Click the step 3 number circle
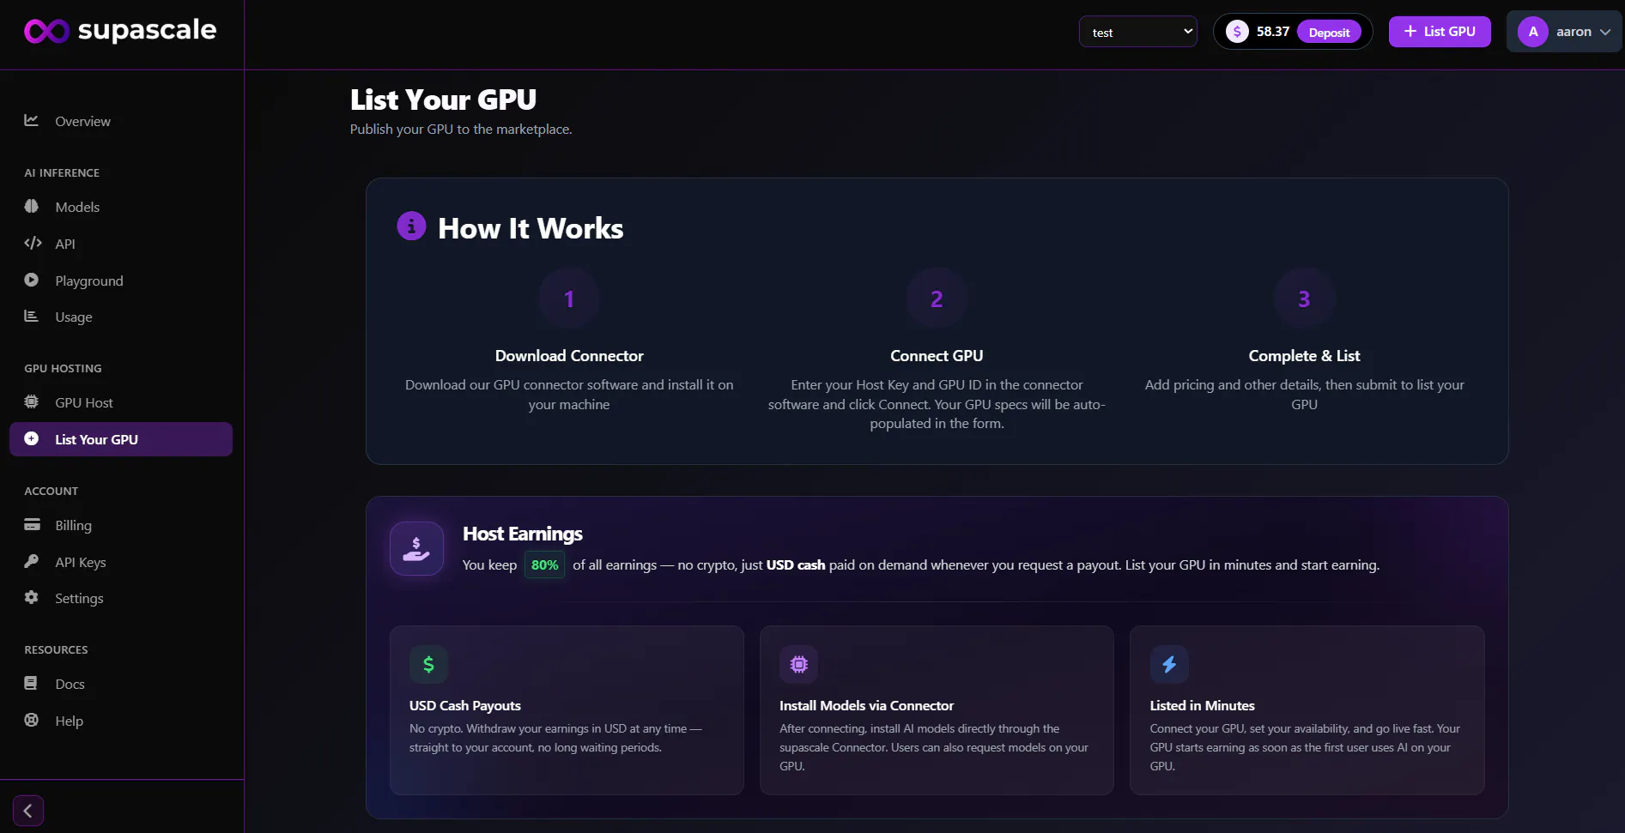 1304,299
